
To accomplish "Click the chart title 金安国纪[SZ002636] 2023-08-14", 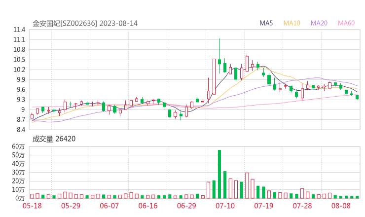I will [85, 23].
